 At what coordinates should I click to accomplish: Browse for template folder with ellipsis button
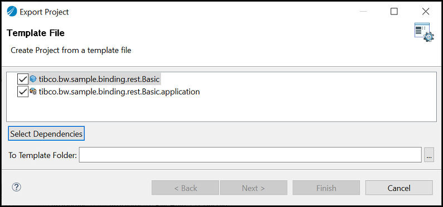coord(429,155)
